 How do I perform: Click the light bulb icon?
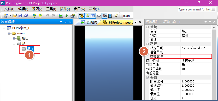[x=116, y=16]
